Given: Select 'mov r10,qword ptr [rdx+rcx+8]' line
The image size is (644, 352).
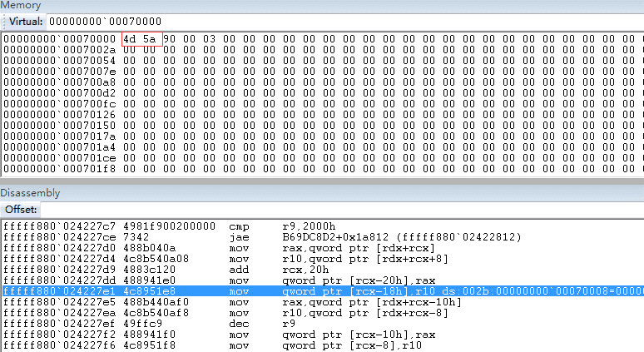Looking at the screenshot, I should (x=323, y=259).
